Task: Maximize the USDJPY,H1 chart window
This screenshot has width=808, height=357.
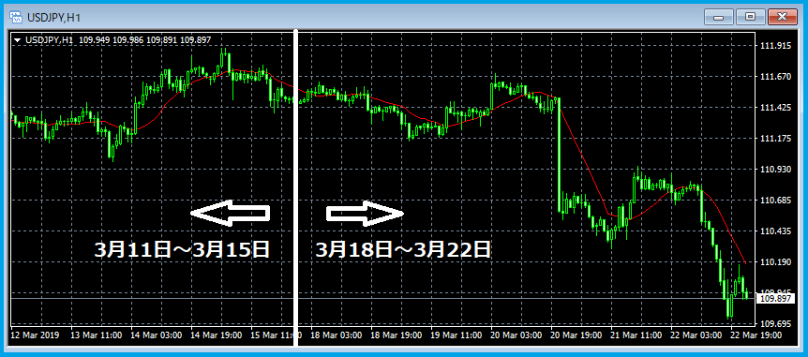Action: click(750, 17)
